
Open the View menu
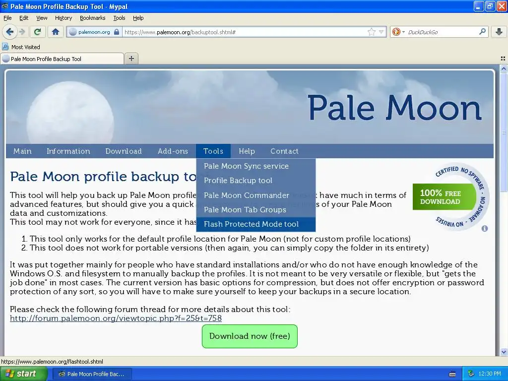(x=42, y=18)
